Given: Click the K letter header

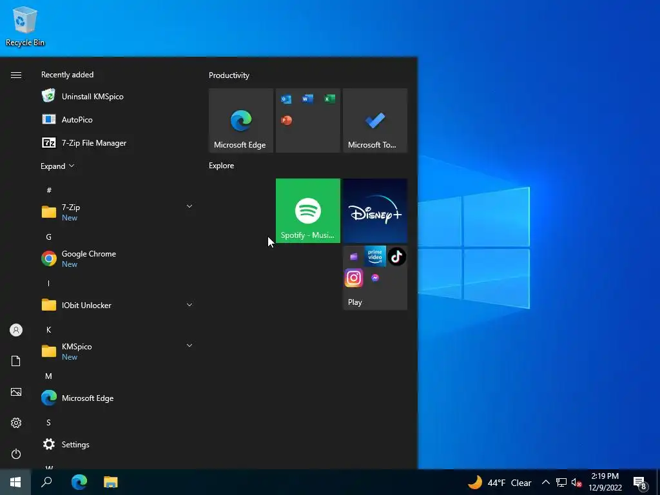Looking at the screenshot, I should click(49, 329).
